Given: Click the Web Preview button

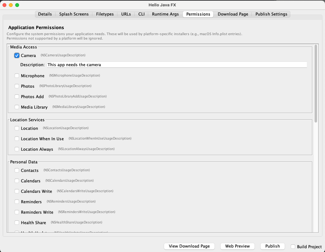Looking at the screenshot, I should (237, 246).
